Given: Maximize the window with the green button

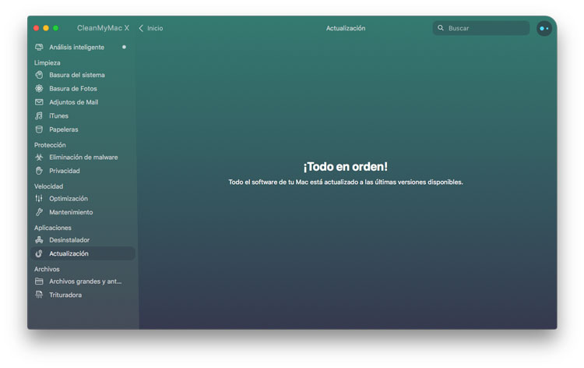Looking at the screenshot, I should point(55,28).
